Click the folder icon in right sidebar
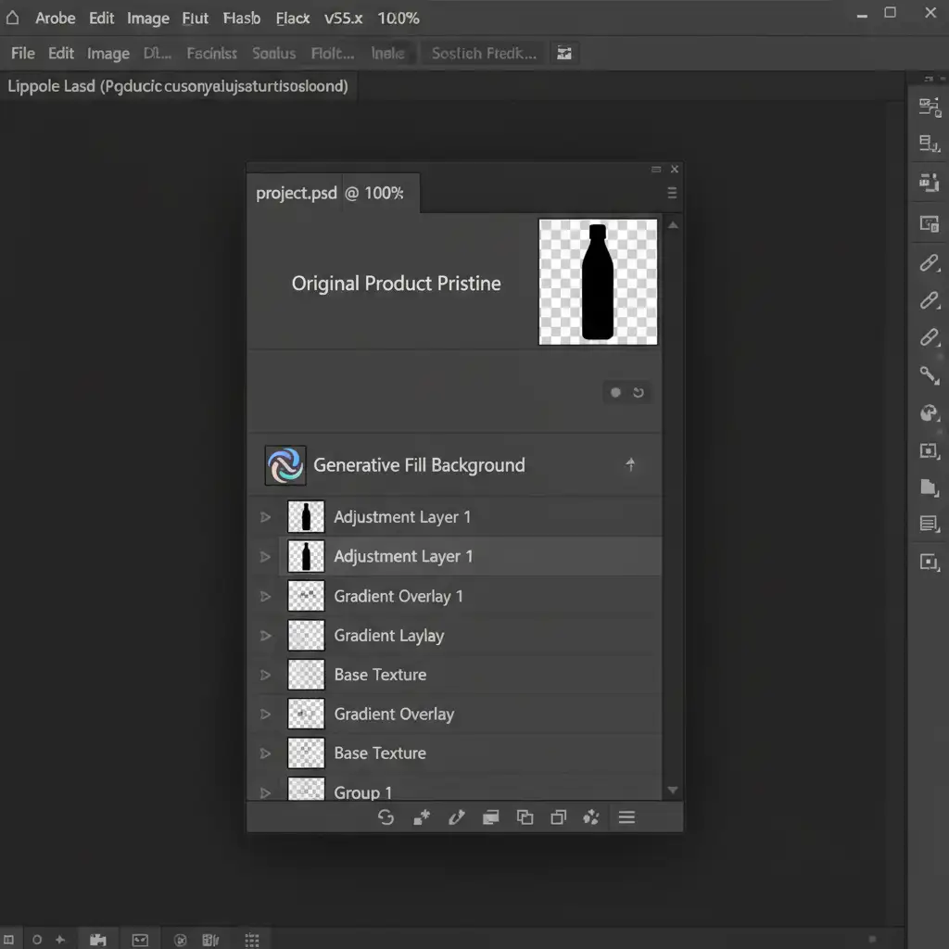 pos(929,487)
